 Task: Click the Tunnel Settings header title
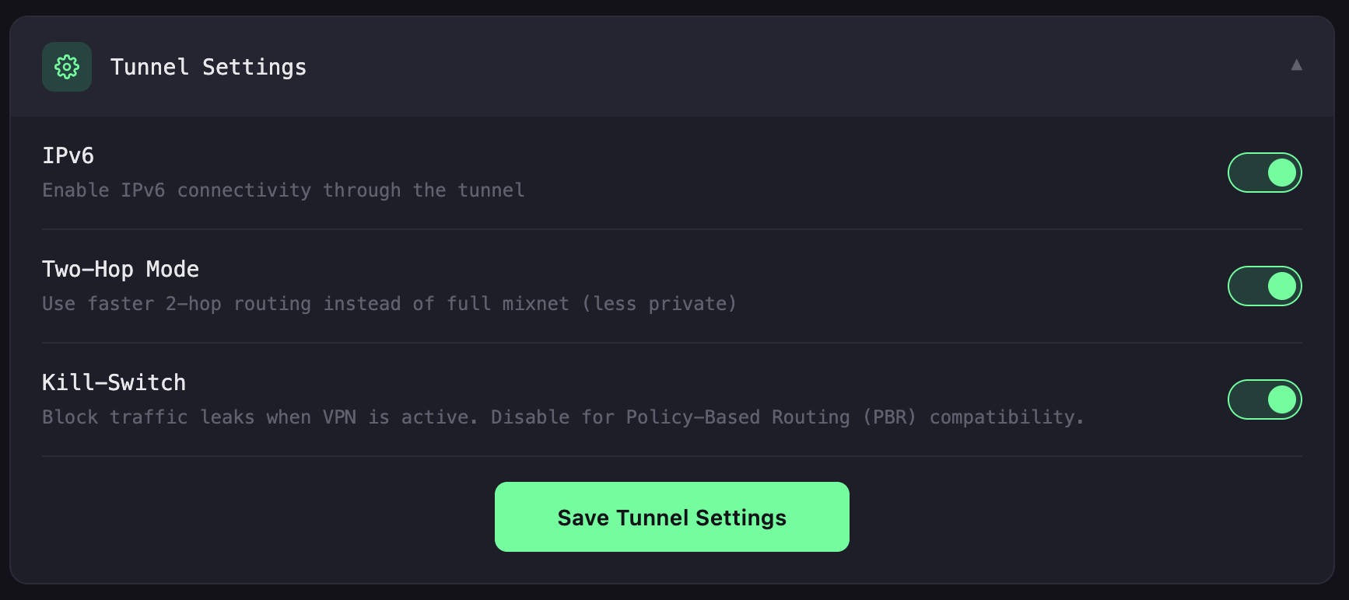pyautogui.click(x=208, y=67)
